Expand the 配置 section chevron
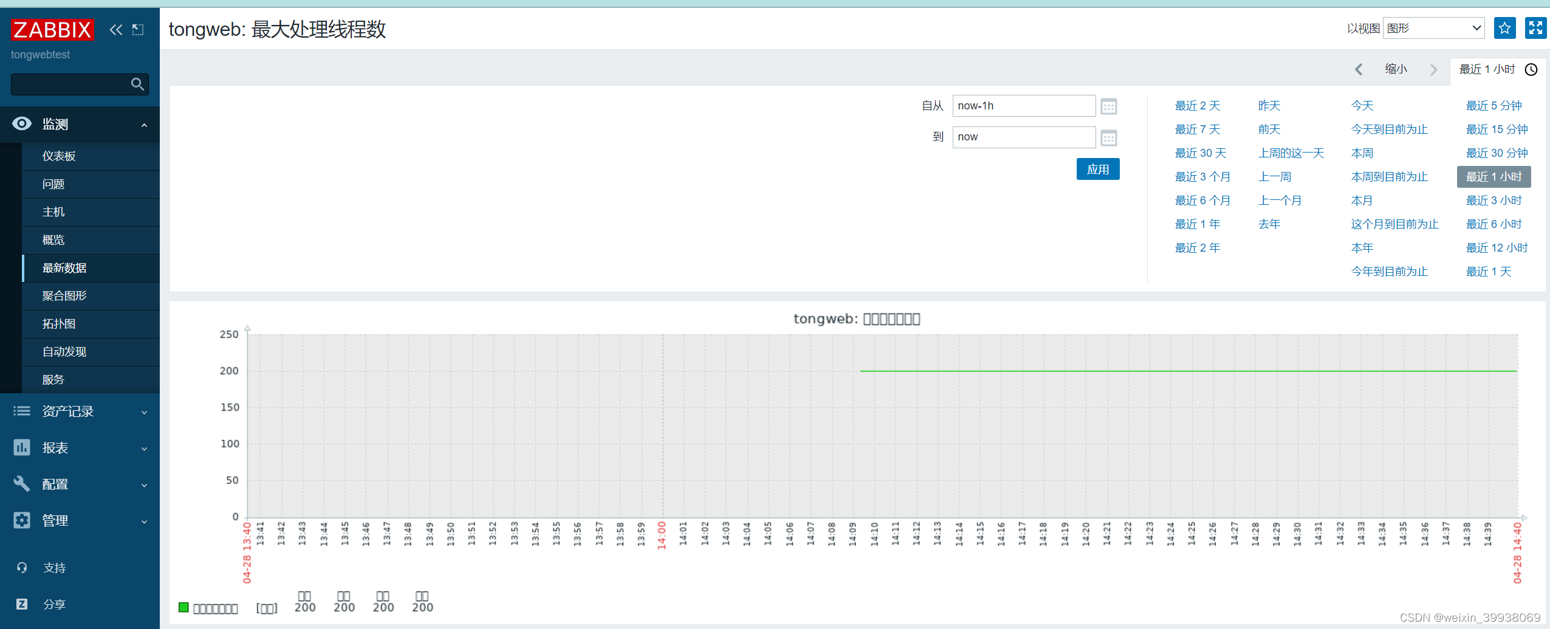The width and height of the screenshot is (1550, 629). click(x=144, y=485)
